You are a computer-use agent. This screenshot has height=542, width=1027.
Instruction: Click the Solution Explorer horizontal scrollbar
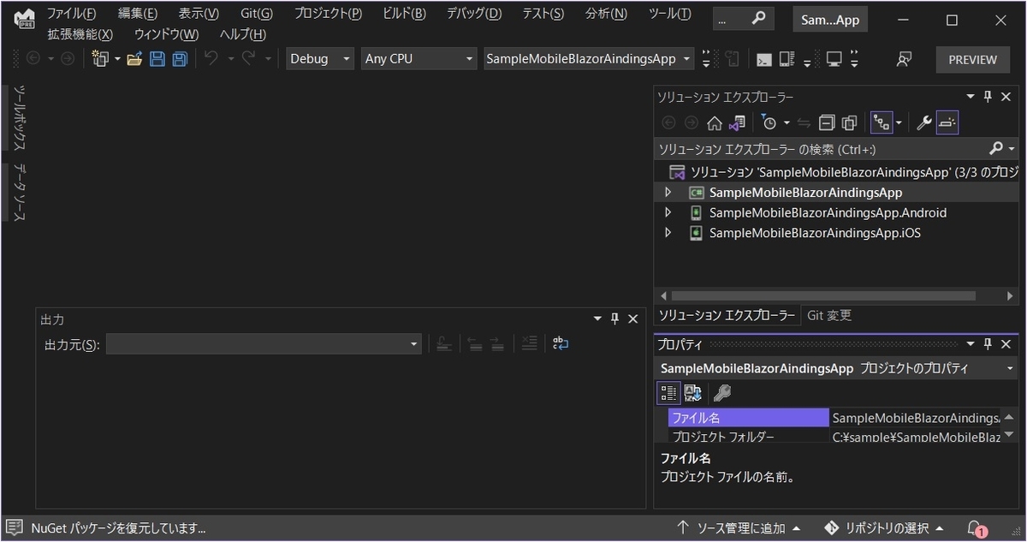[822, 295]
